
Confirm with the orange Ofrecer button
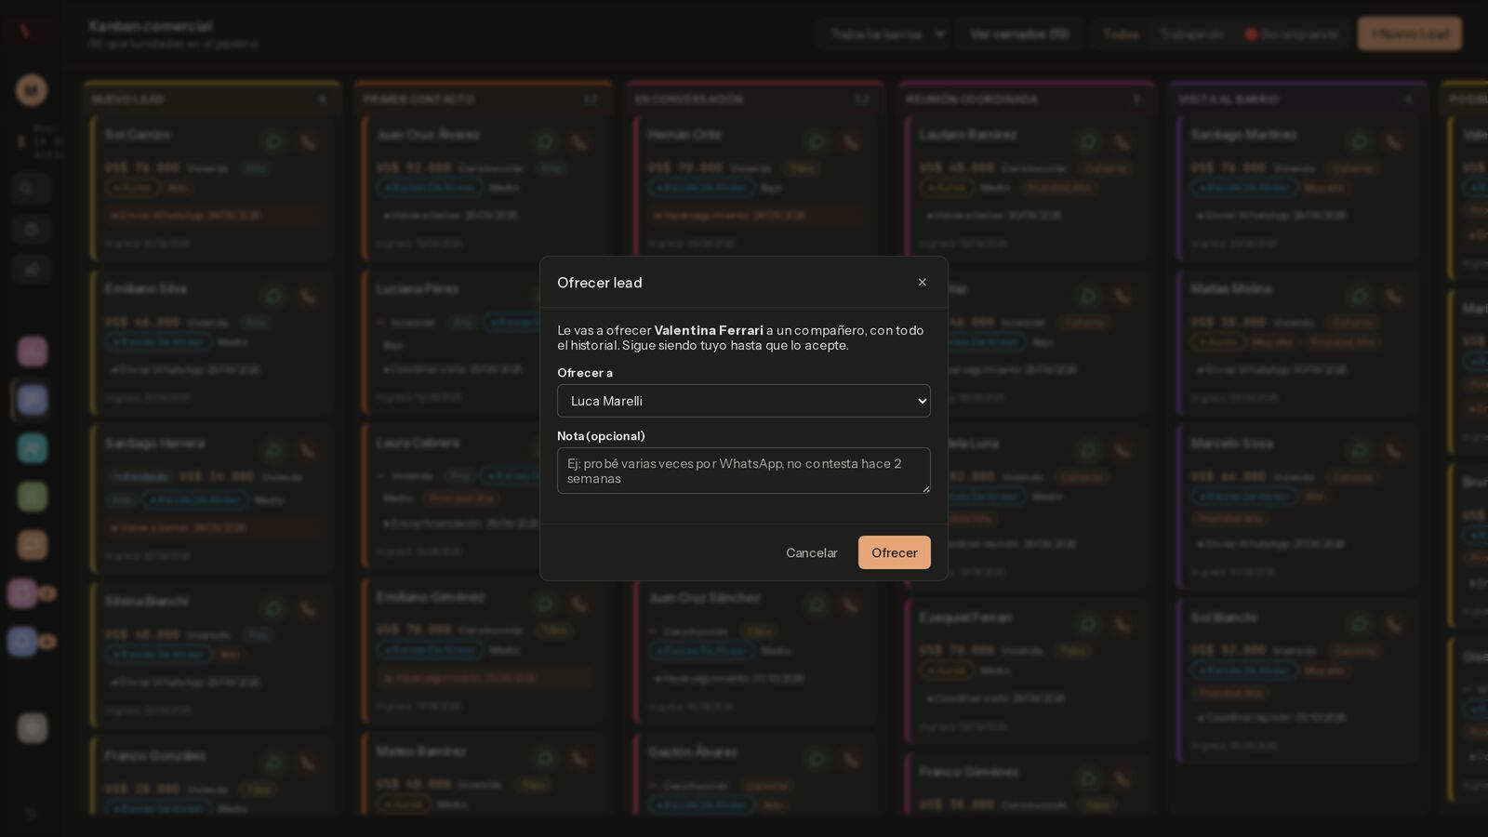click(894, 552)
